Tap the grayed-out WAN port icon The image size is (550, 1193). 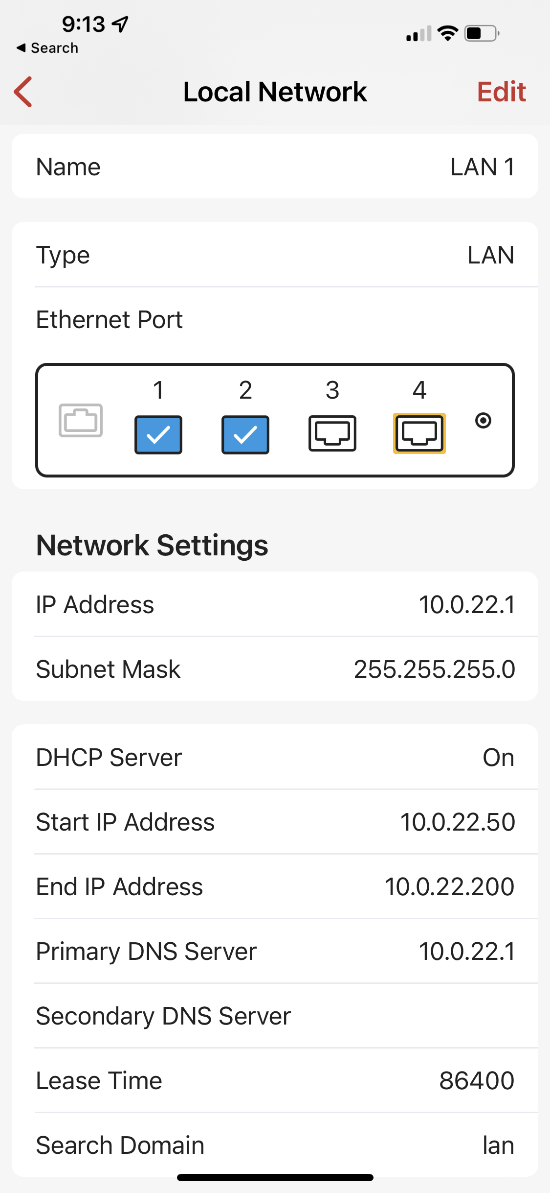(x=81, y=420)
